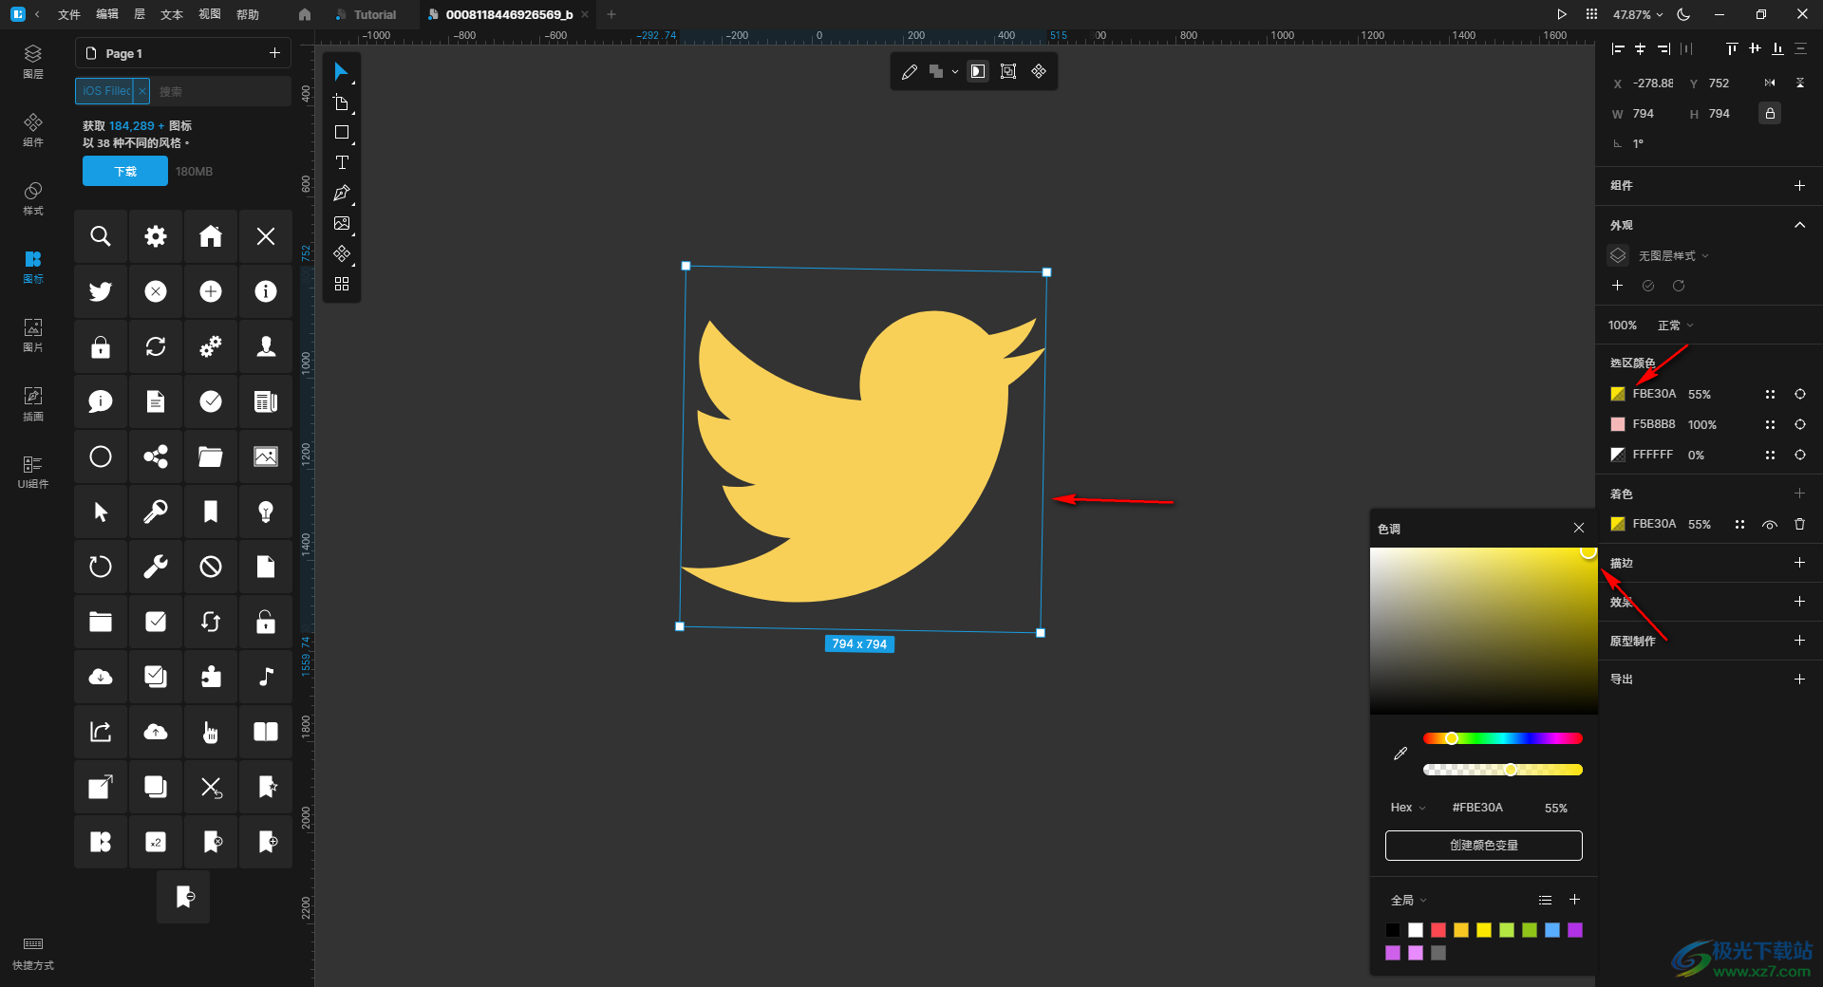Open the 全局 color palette dropdown
The width and height of the screenshot is (1823, 987).
(x=1409, y=900)
